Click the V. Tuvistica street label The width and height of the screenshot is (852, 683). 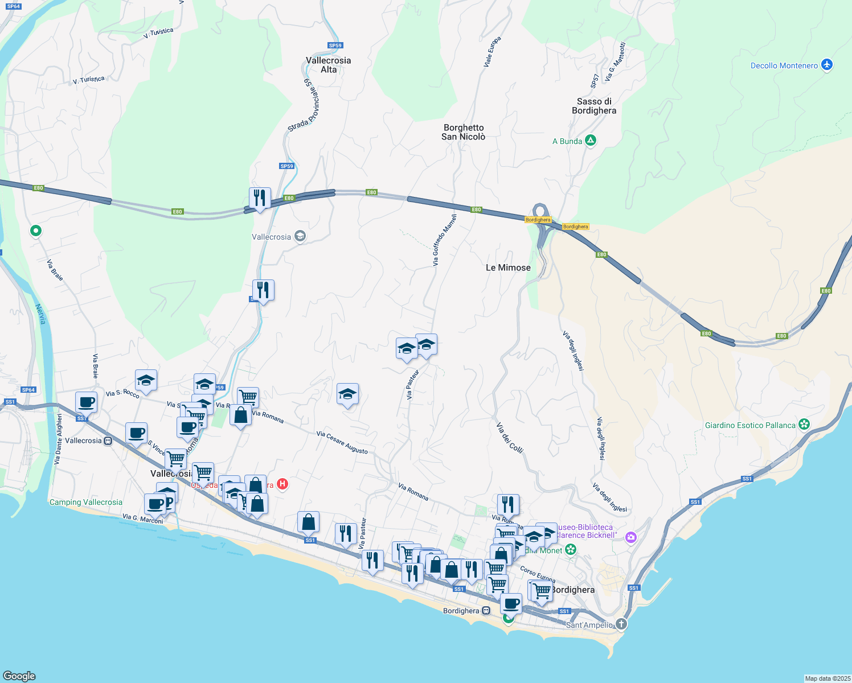[158, 33]
